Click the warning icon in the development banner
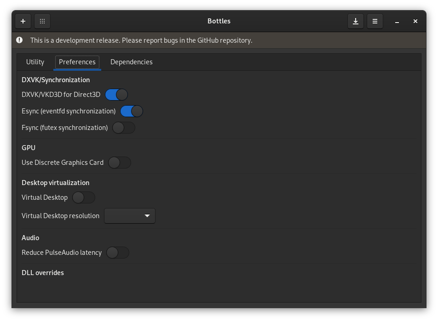438x321 pixels. point(19,40)
